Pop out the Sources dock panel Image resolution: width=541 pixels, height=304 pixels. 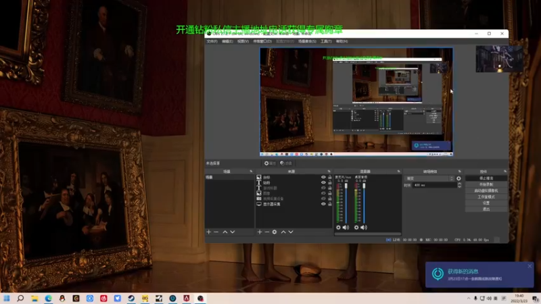click(x=329, y=172)
